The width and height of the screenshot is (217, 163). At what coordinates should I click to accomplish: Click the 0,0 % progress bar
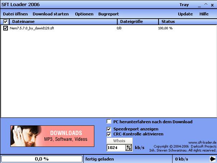(x=42, y=159)
